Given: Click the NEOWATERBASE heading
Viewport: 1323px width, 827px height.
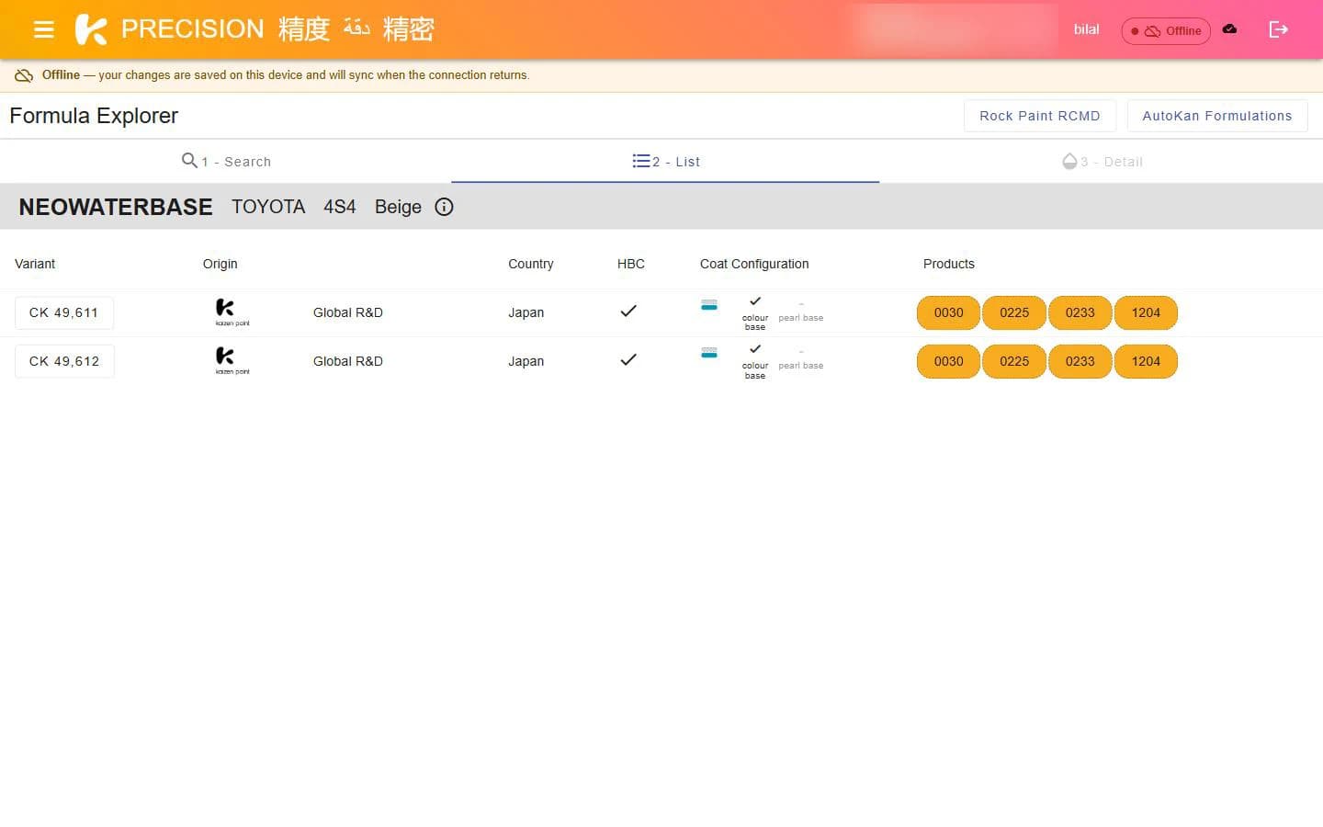Looking at the screenshot, I should coord(116,207).
